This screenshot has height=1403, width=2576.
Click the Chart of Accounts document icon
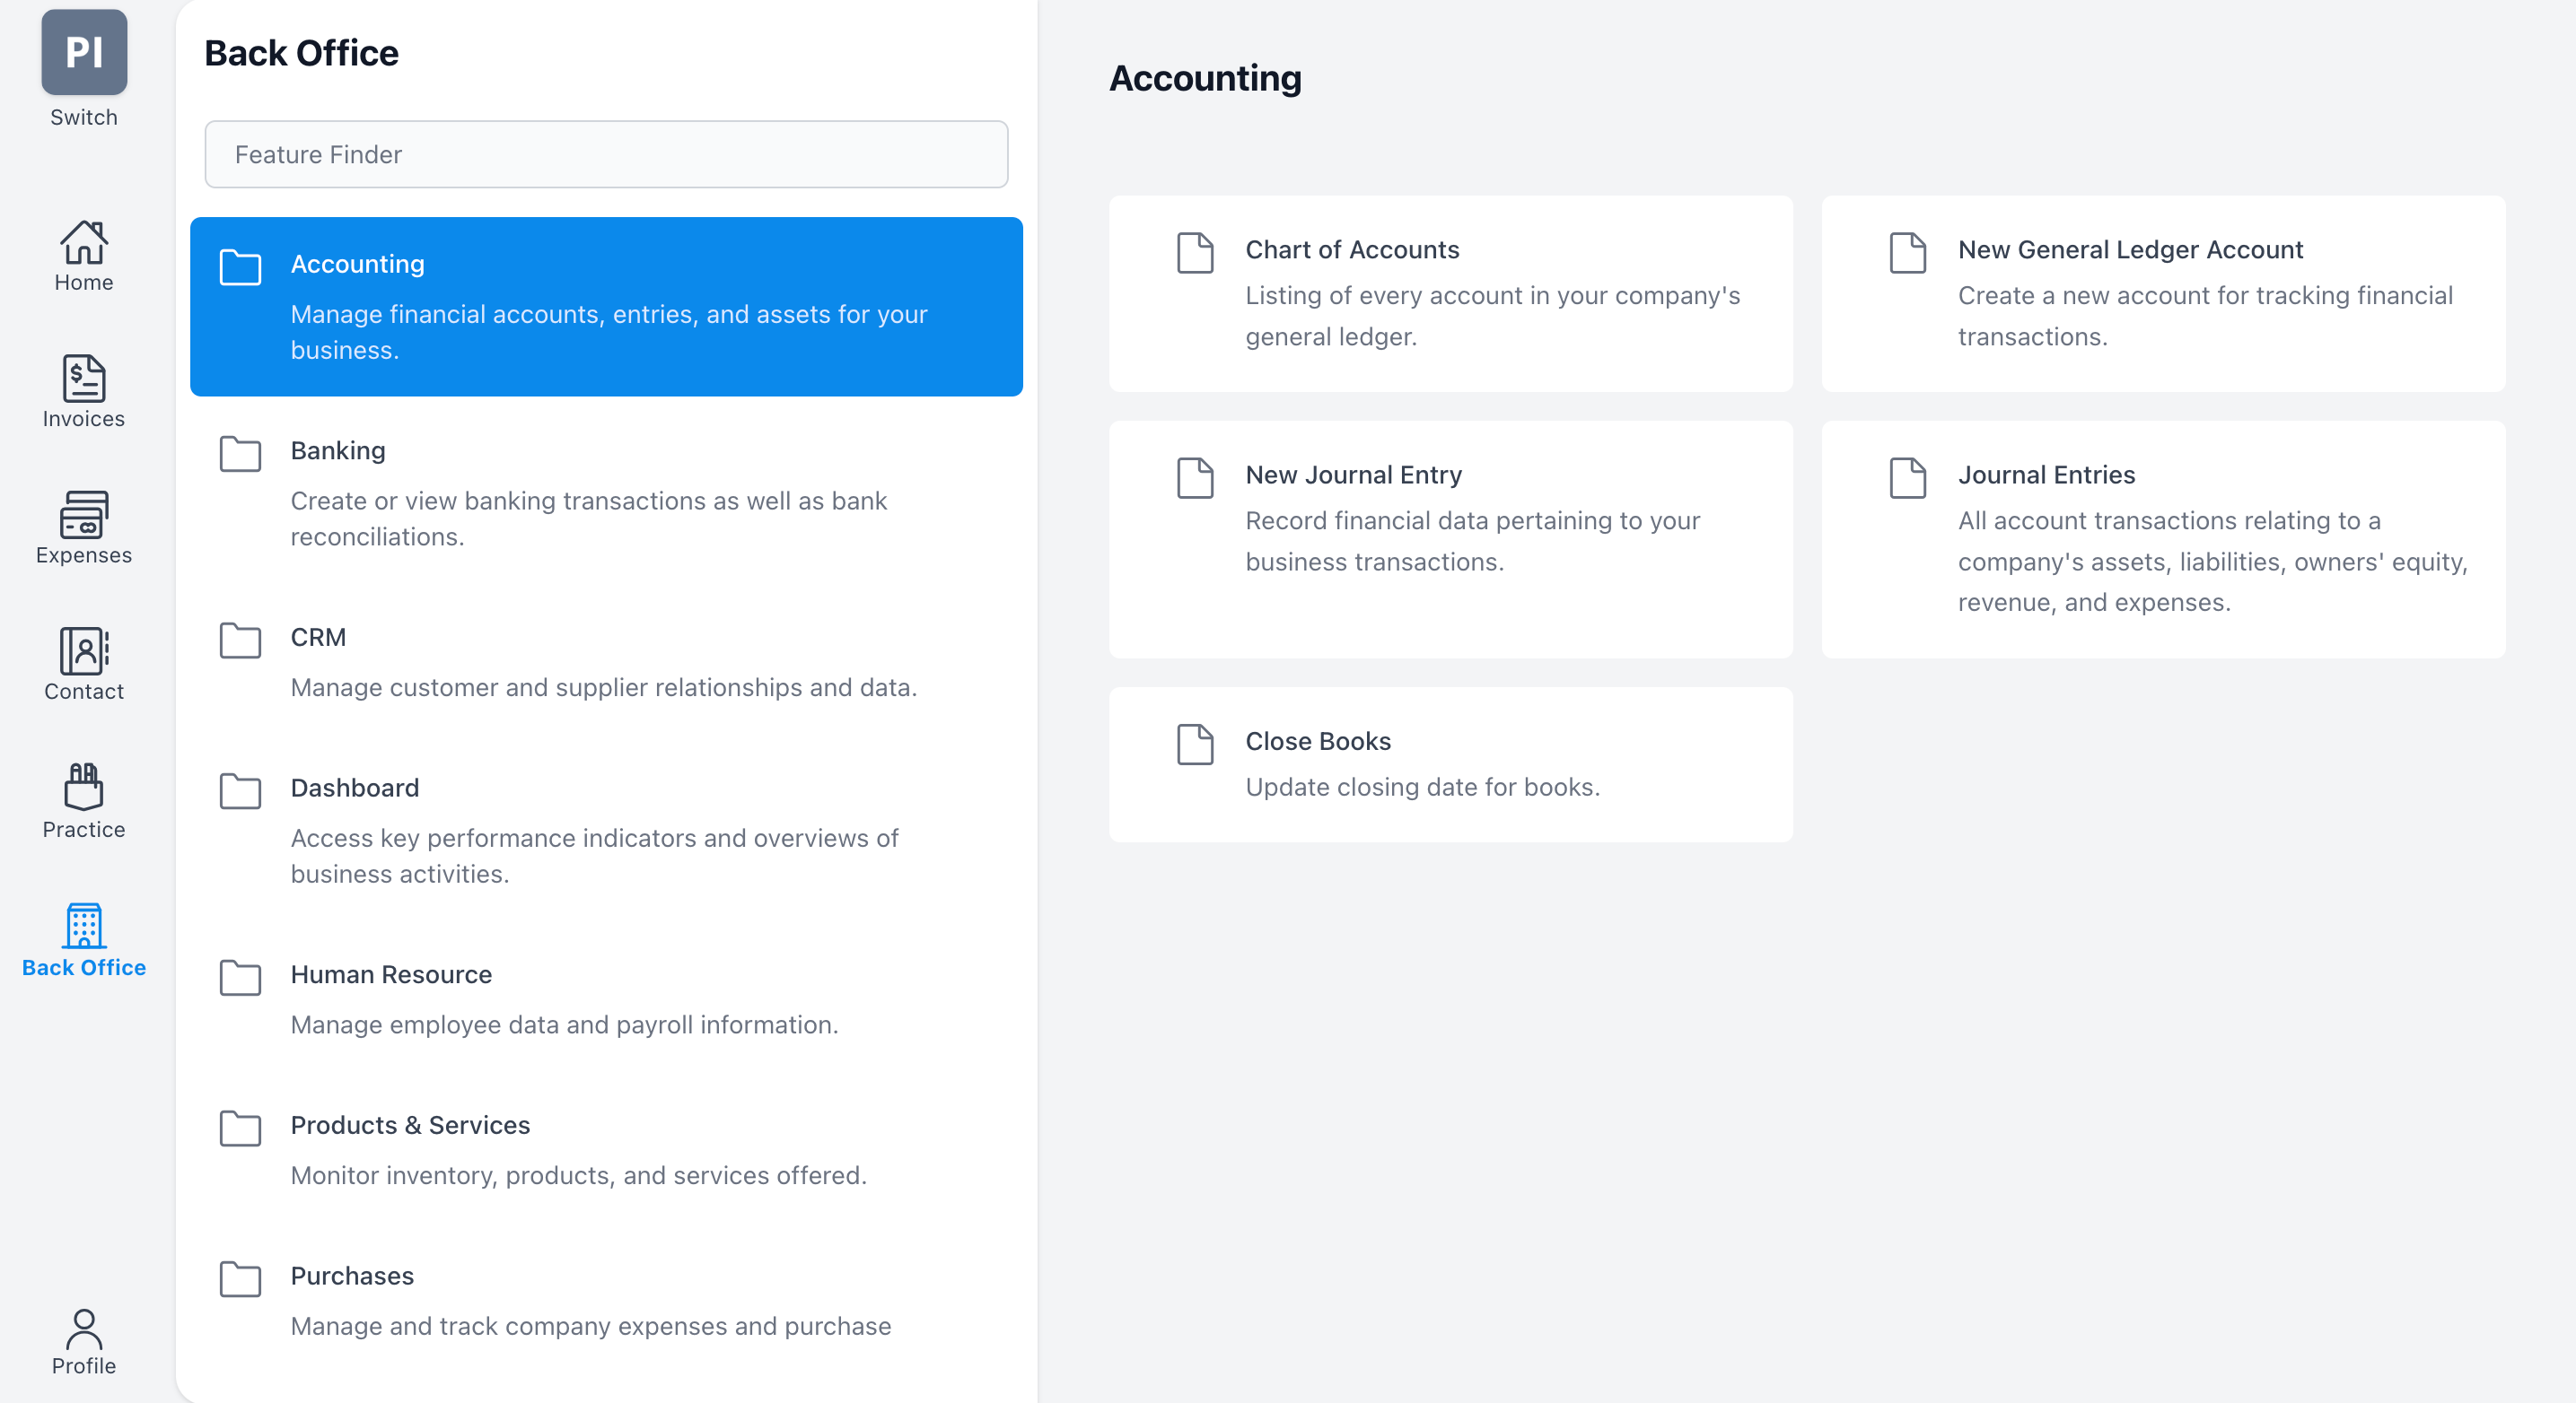tap(1194, 253)
